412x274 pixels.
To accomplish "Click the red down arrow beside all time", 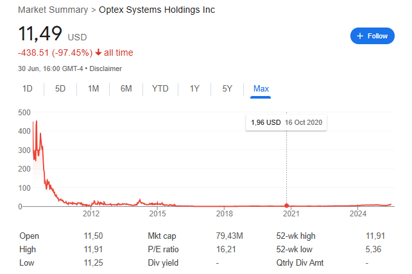I will pyautogui.click(x=98, y=52).
